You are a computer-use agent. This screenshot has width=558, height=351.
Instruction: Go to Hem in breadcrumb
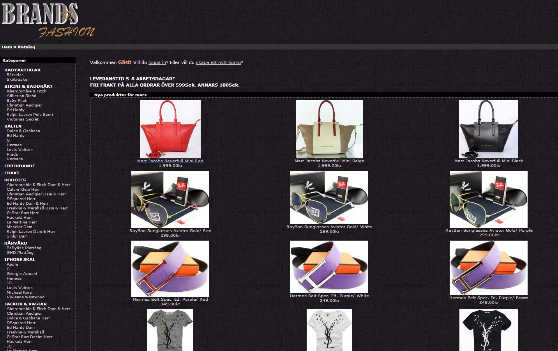[7, 47]
